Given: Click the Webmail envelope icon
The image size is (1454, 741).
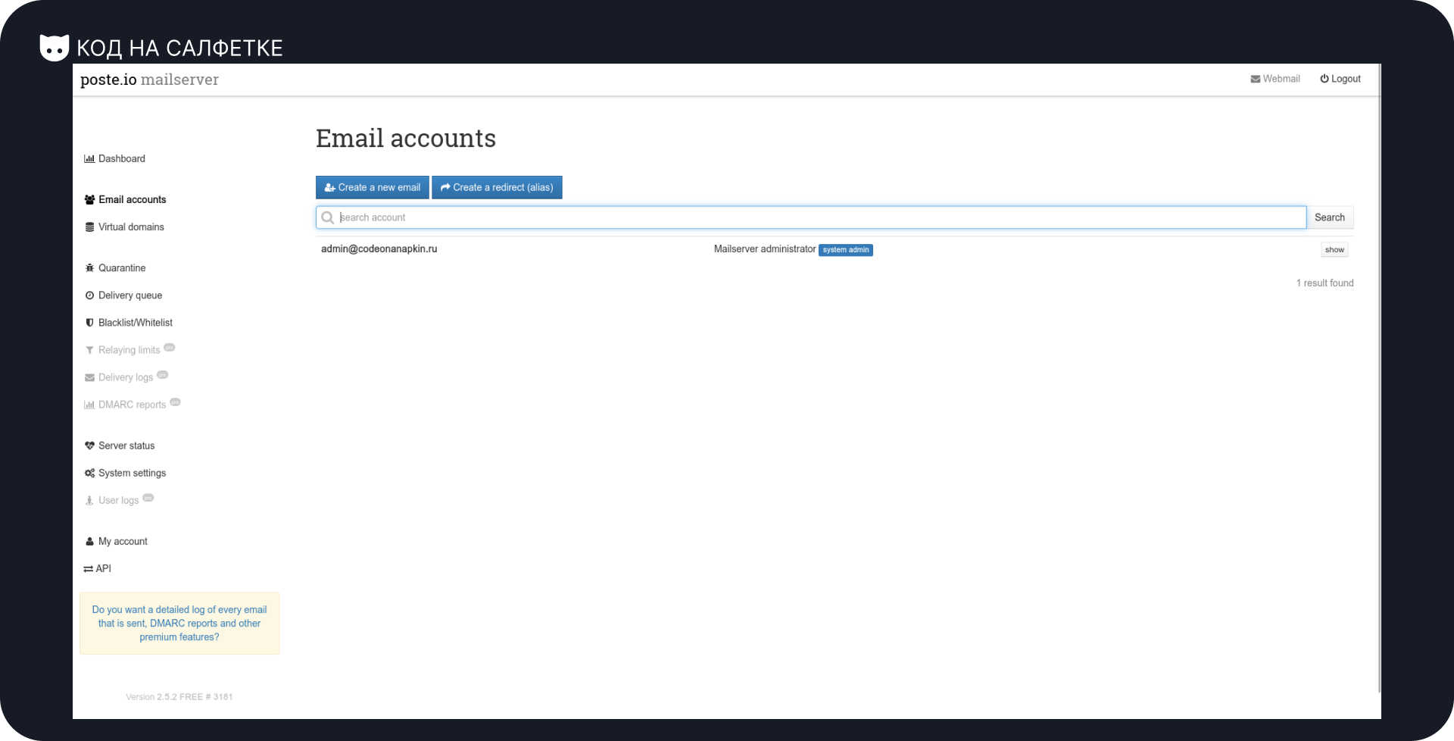Looking at the screenshot, I should (1256, 79).
